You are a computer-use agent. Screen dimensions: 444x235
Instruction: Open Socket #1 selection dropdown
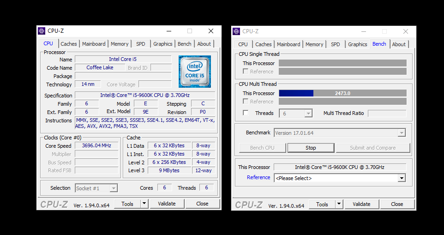96,188
